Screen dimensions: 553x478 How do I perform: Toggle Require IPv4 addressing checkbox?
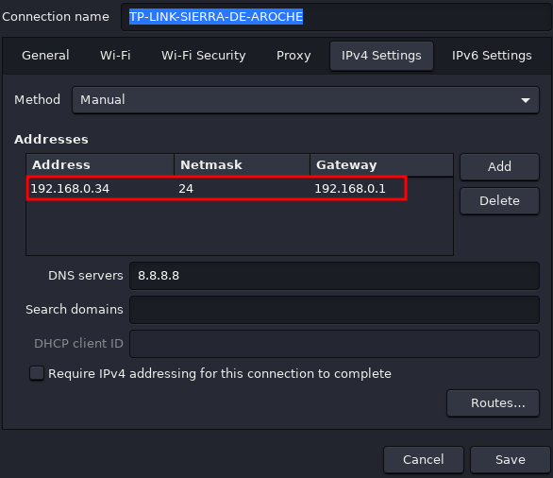click(x=37, y=373)
